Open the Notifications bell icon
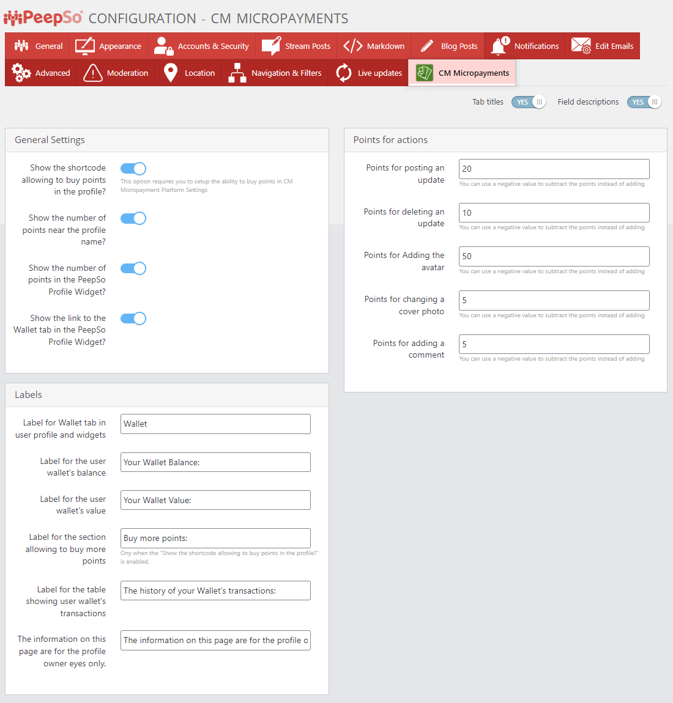This screenshot has height=703, width=673. tap(500, 46)
